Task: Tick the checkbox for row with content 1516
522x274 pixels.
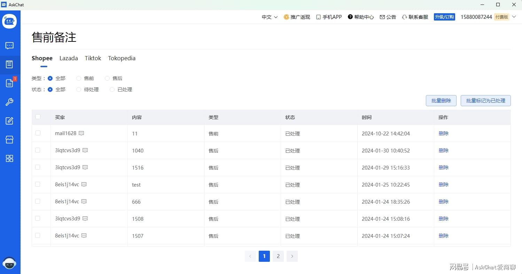Action: point(38,167)
